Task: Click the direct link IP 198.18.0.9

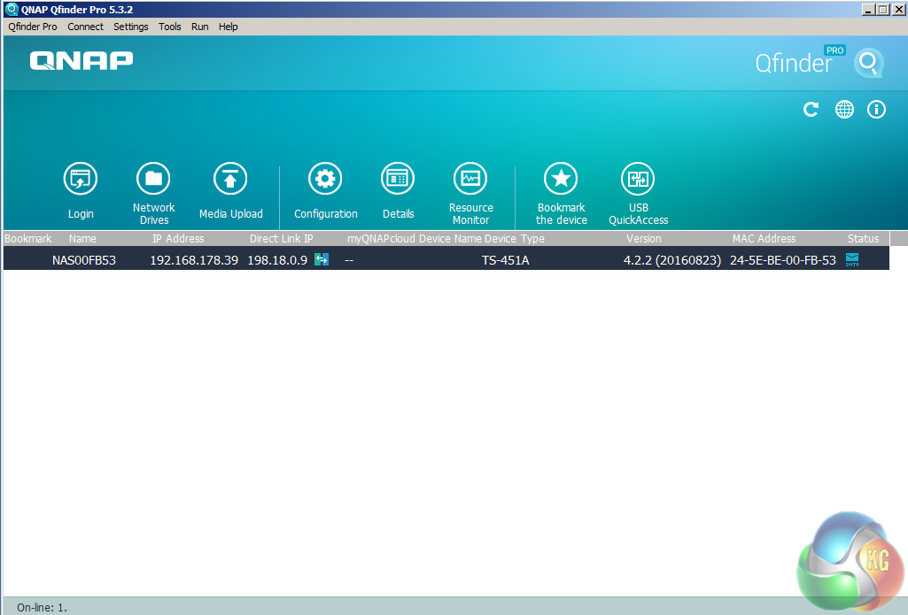Action: (277, 260)
